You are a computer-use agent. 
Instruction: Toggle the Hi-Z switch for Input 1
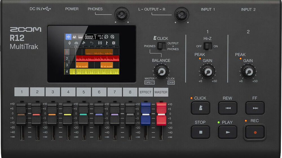point(208,46)
